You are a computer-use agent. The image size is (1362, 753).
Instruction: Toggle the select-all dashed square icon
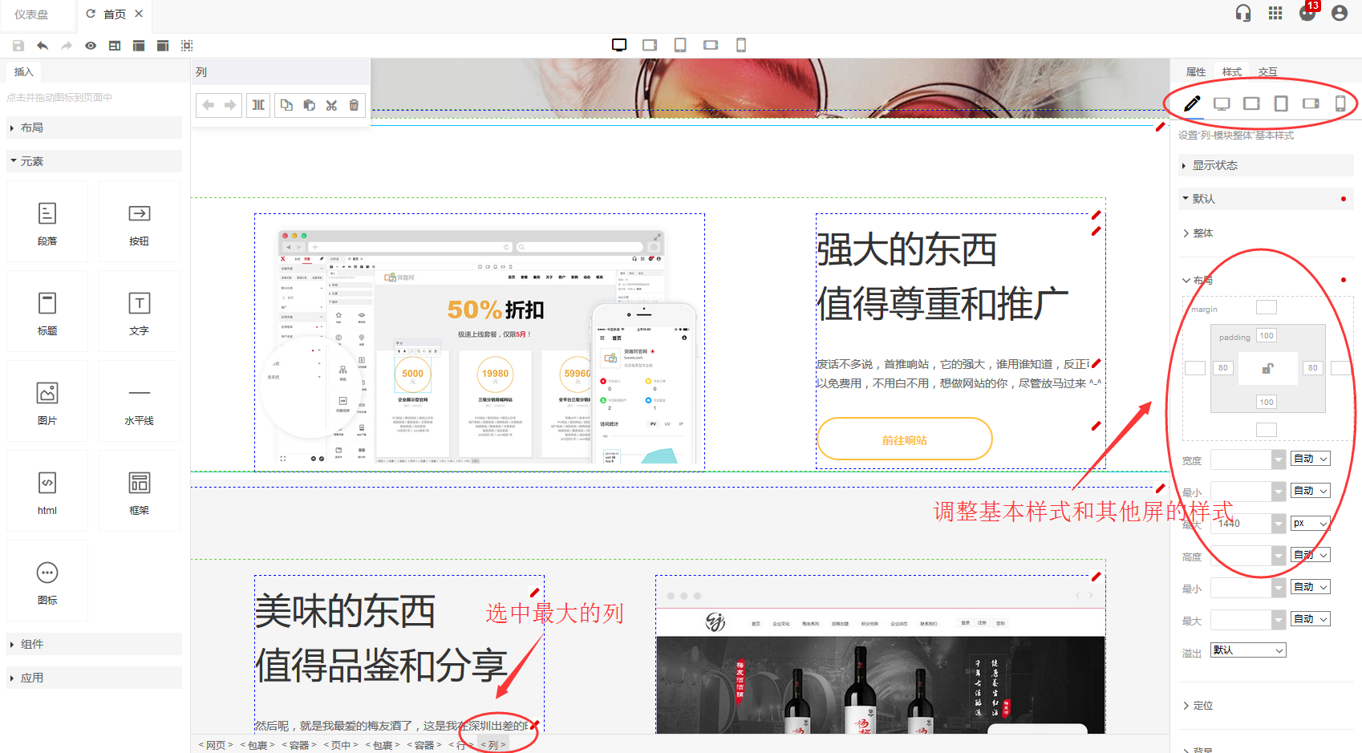click(x=187, y=46)
